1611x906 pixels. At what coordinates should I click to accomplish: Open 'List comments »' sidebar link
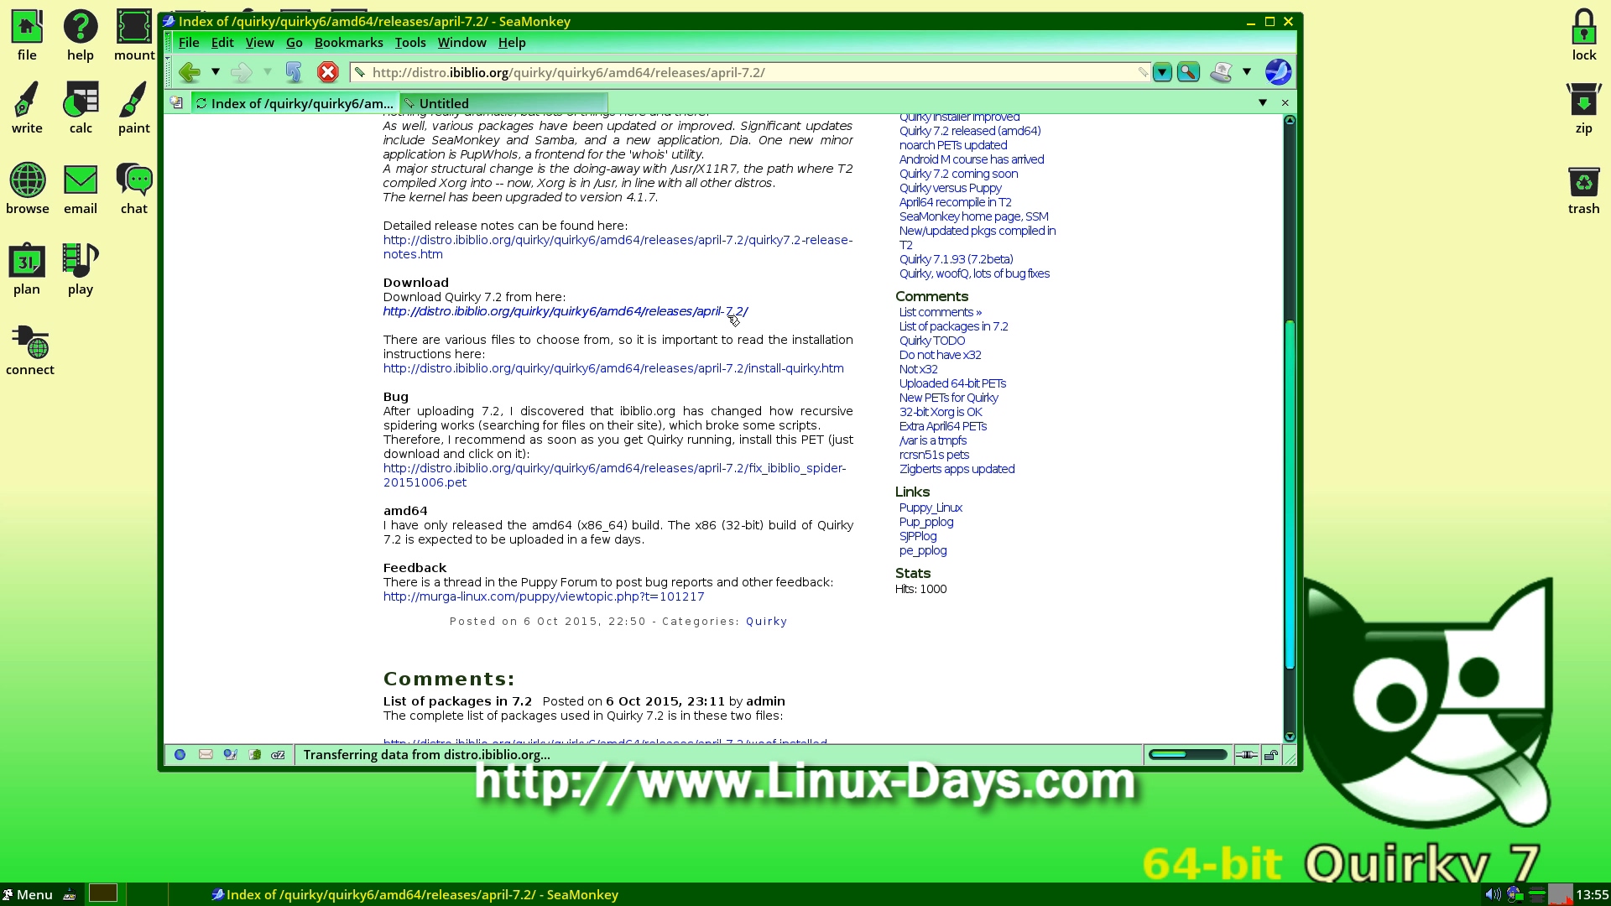(x=940, y=312)
